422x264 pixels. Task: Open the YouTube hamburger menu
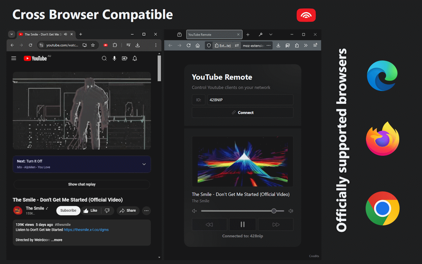click(x=14, y=58)
